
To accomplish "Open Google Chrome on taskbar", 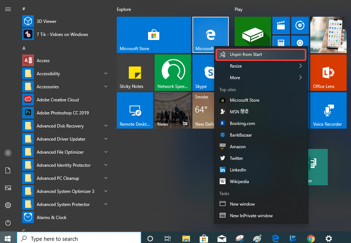I will pos(311,239).
